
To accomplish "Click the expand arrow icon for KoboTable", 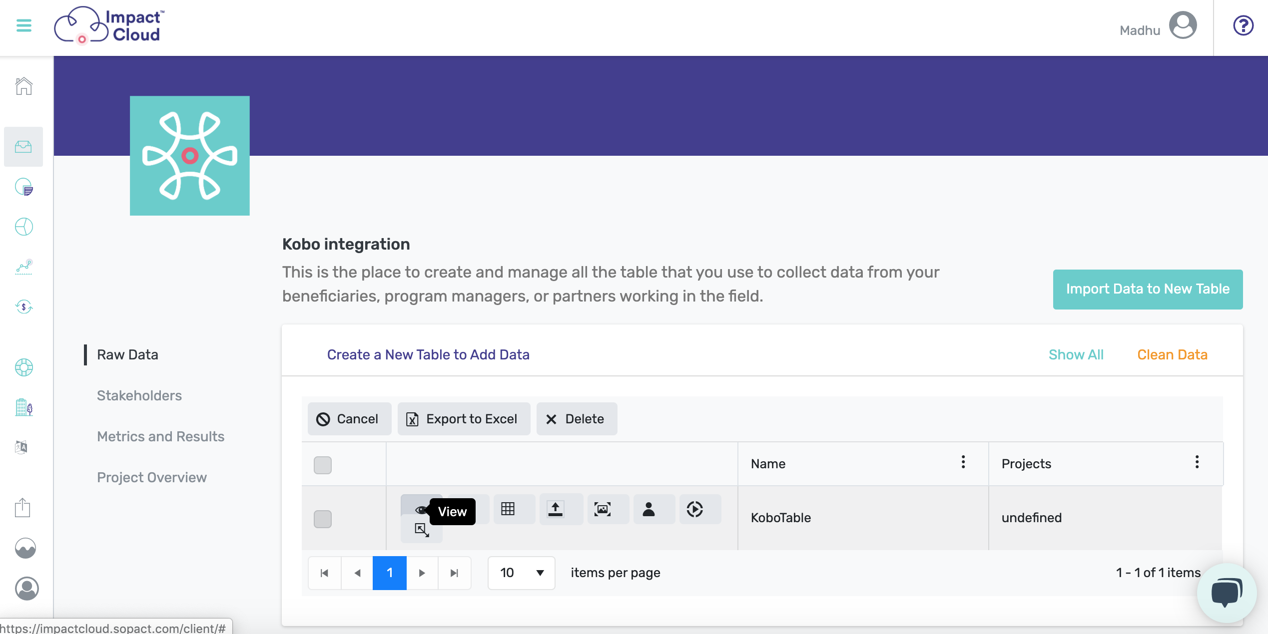I will 422,530.
